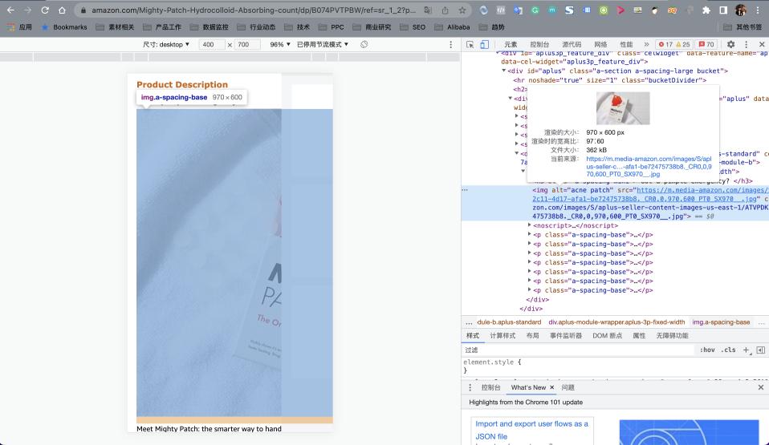Click the share icon in address bar
The image size is (769, 445).
pos(445,10)
